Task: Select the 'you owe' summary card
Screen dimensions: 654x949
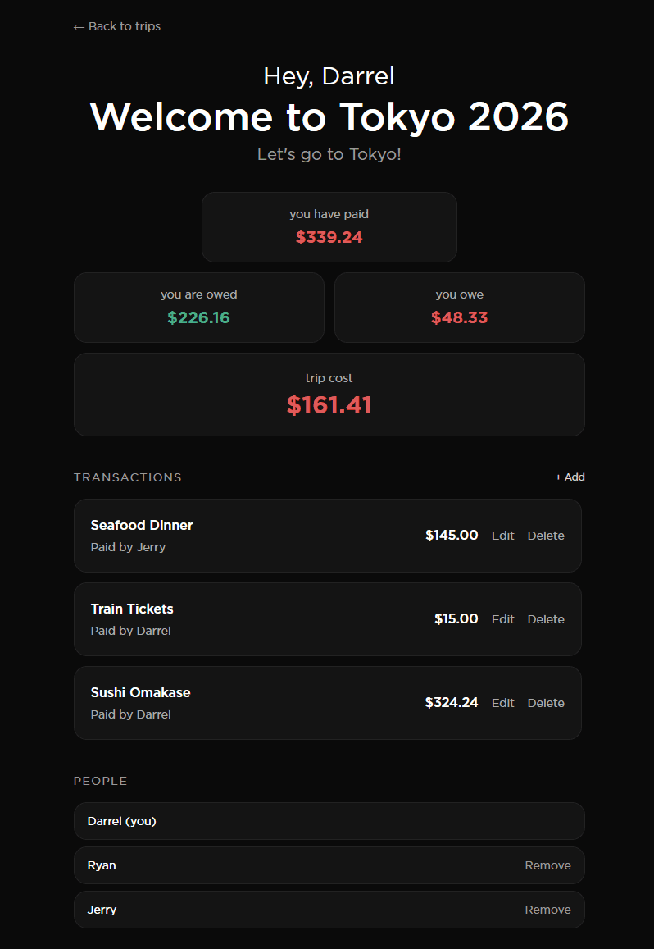Action: coord(459,308)
